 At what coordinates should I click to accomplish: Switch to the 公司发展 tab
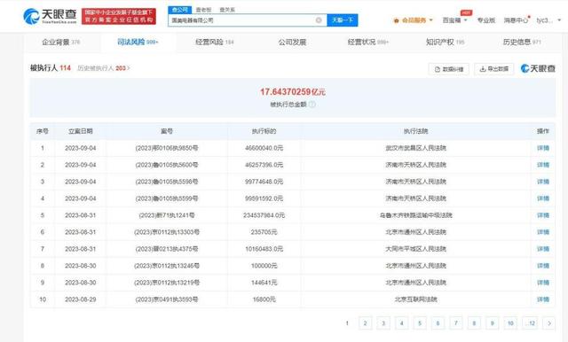click(x=292, y=43)
